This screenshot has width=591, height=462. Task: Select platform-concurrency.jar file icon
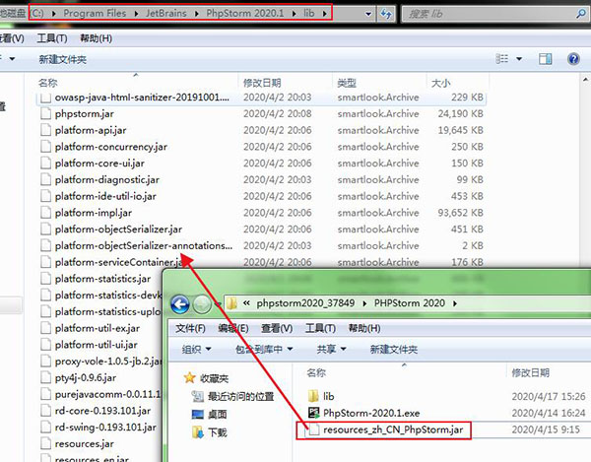coord(45,147)
